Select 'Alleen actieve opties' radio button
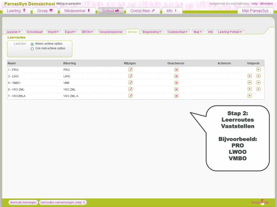This screenshot has width=277, height=207. click(32, 44)
